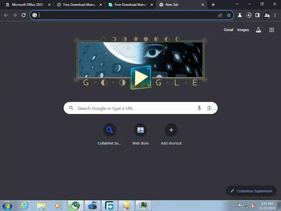
Task: Open Search Labs flask on page
Action: [258, 30]
